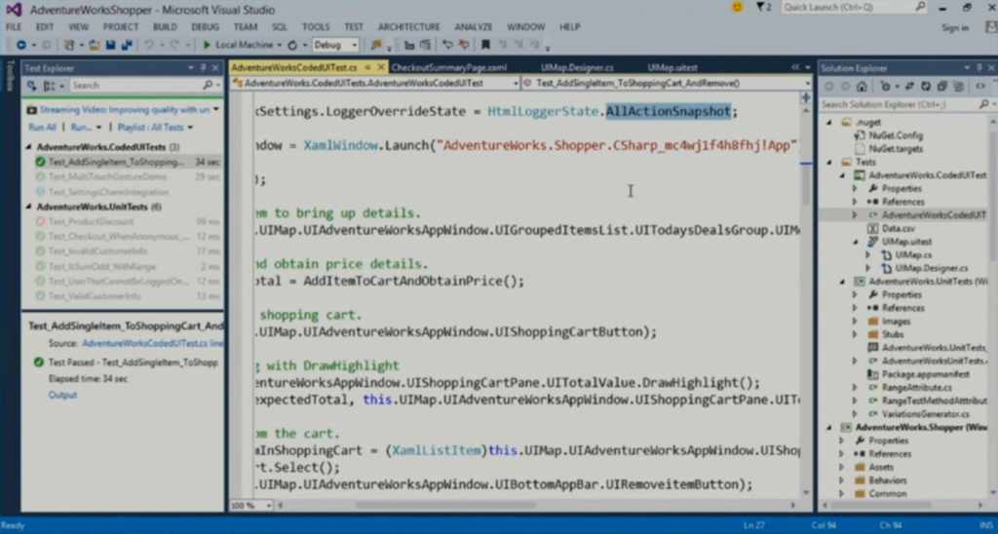Open the DEBUG menu
This screenshot has height=534, width=998.
(205, 26)
